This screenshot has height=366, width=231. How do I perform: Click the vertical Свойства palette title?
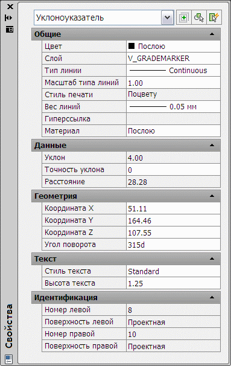point(9,326)
